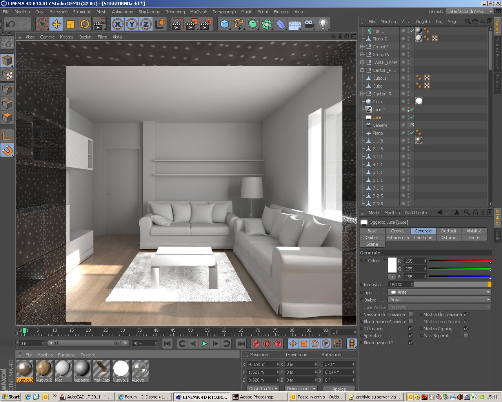
Task: Add a Cube primitive object
Action: [224, 24]
